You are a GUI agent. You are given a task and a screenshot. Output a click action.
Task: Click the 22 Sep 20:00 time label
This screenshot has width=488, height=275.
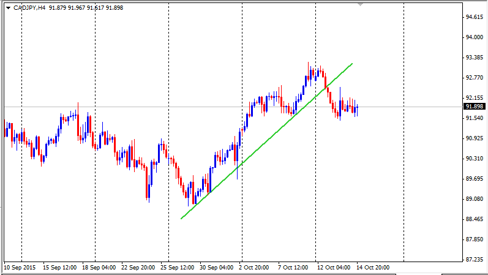click(138, 268)
